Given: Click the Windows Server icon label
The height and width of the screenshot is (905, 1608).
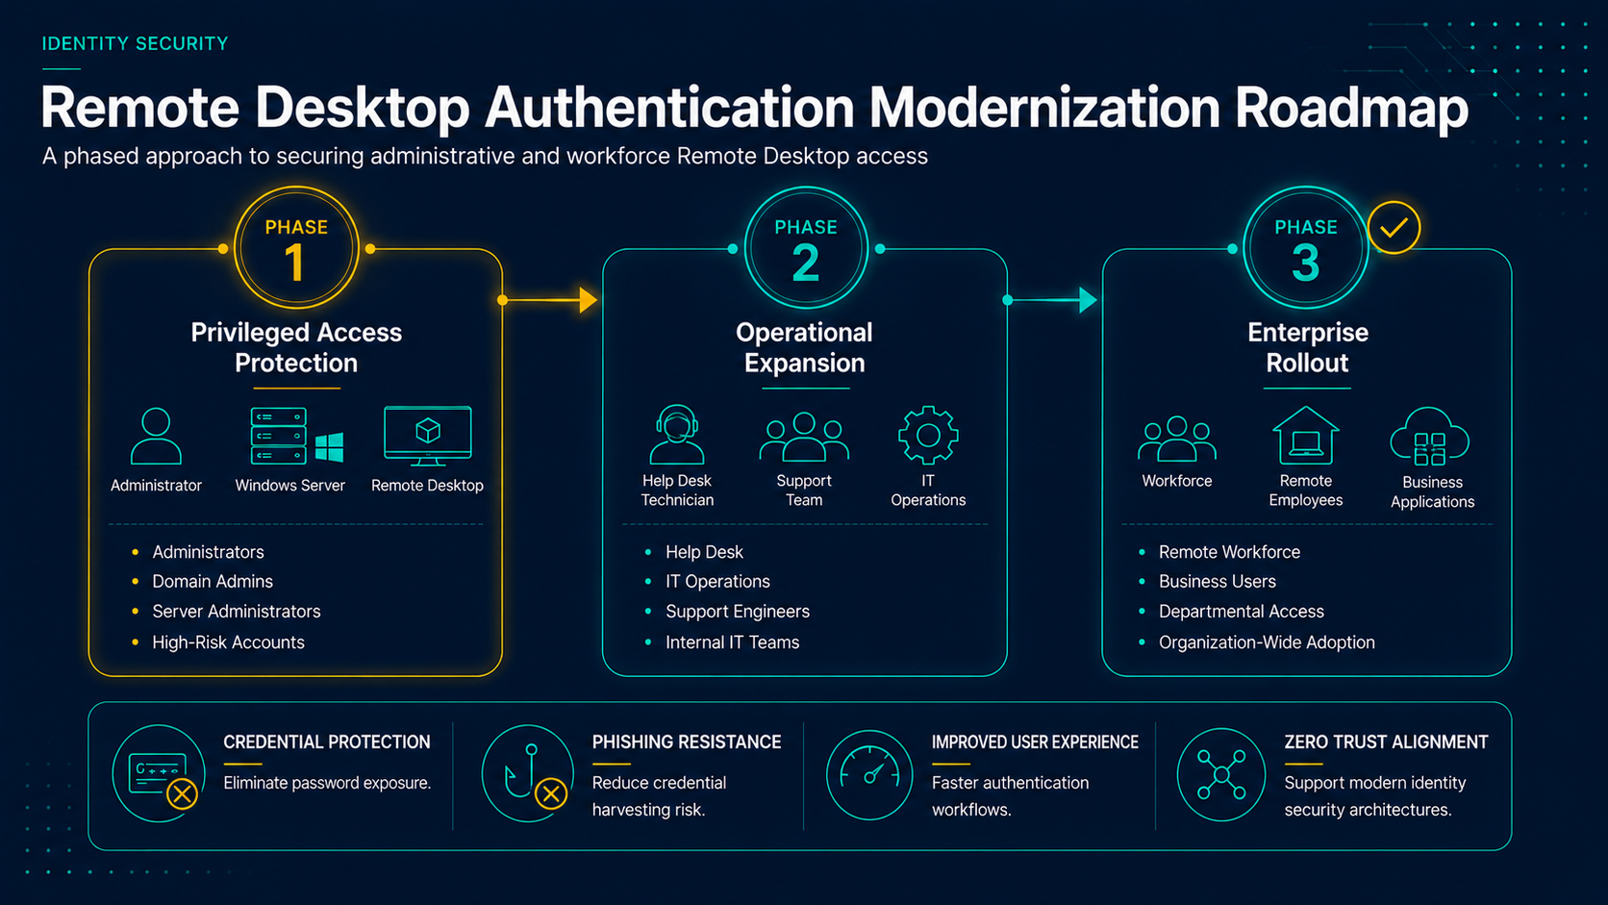Looking at the screenshot, I should [x=289, y=486].
